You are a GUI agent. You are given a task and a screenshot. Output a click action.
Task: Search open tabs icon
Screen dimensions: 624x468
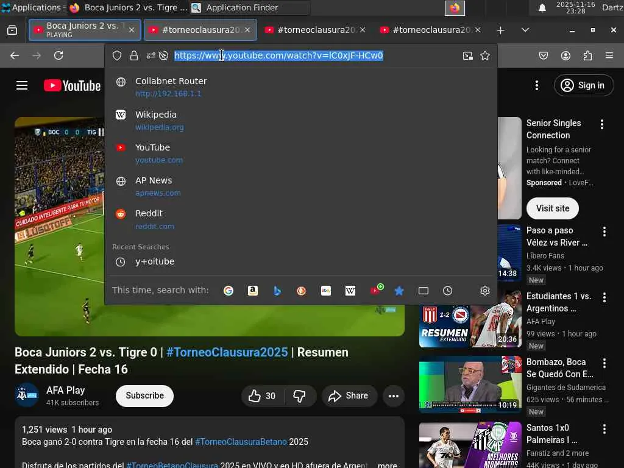[424, 291]
